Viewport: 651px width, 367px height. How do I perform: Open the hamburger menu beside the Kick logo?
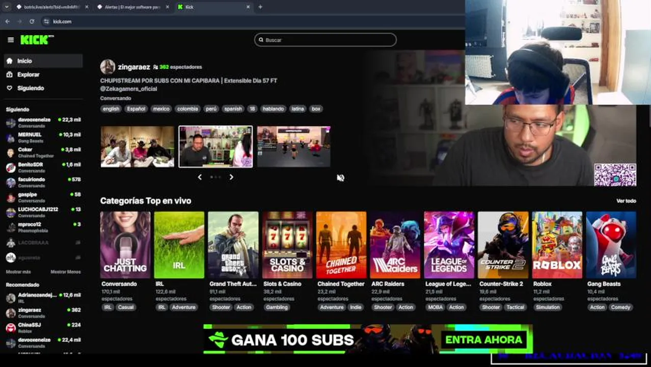(x=11, y=40)
